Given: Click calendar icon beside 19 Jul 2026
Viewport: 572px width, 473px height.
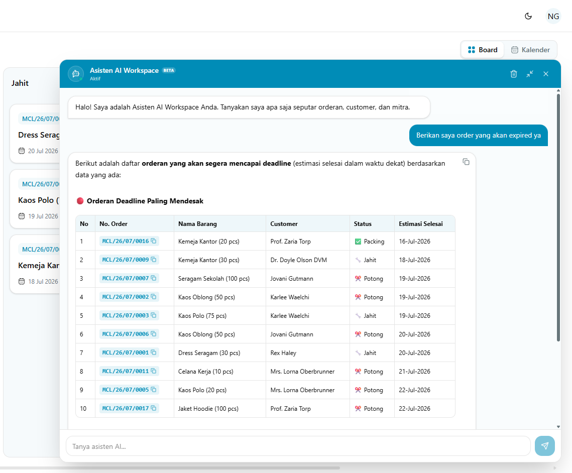Looking at the screenshot, I should (x=22, y=216).
